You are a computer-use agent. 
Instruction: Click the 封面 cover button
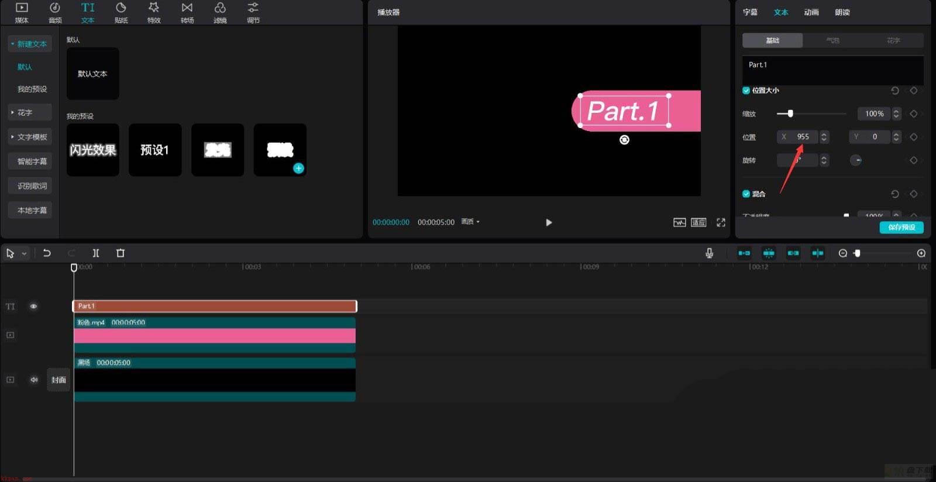click(58, 380)
